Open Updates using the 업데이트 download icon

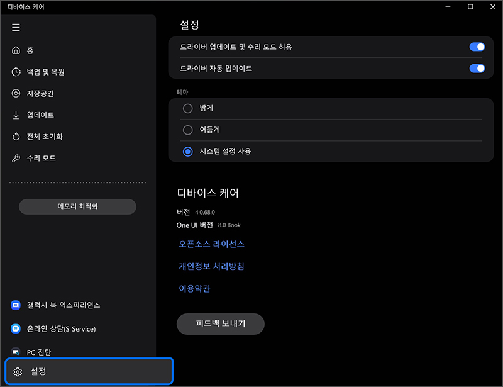16,115
